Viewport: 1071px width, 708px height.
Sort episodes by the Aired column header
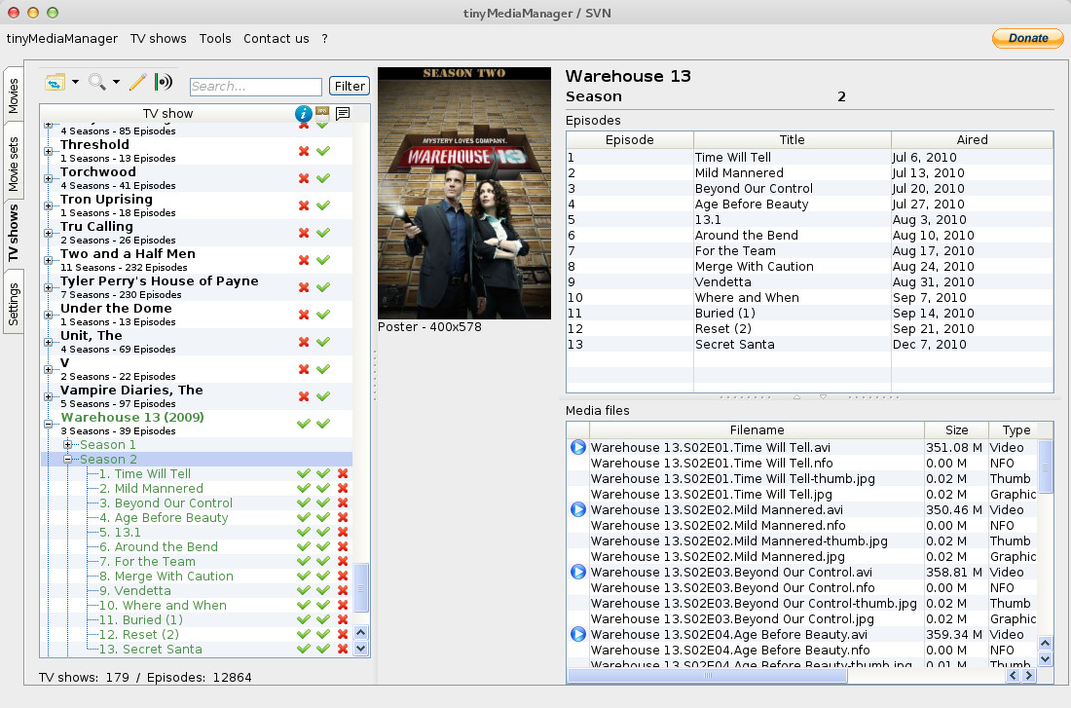pos(972,139)
